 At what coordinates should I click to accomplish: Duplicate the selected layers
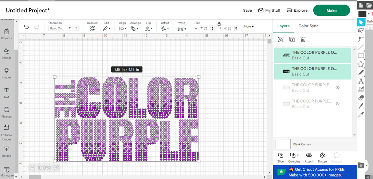pos(292,39)
